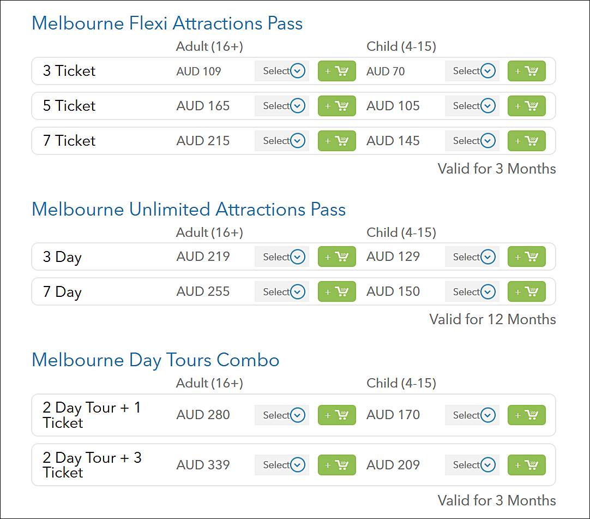Add adult 3 Ticket Flexi Pass to cart
The image size is (590, 519).
click(x=336, y=71)
